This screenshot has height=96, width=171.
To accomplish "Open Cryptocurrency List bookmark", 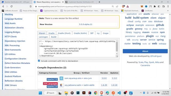I will tap(49, 11).
